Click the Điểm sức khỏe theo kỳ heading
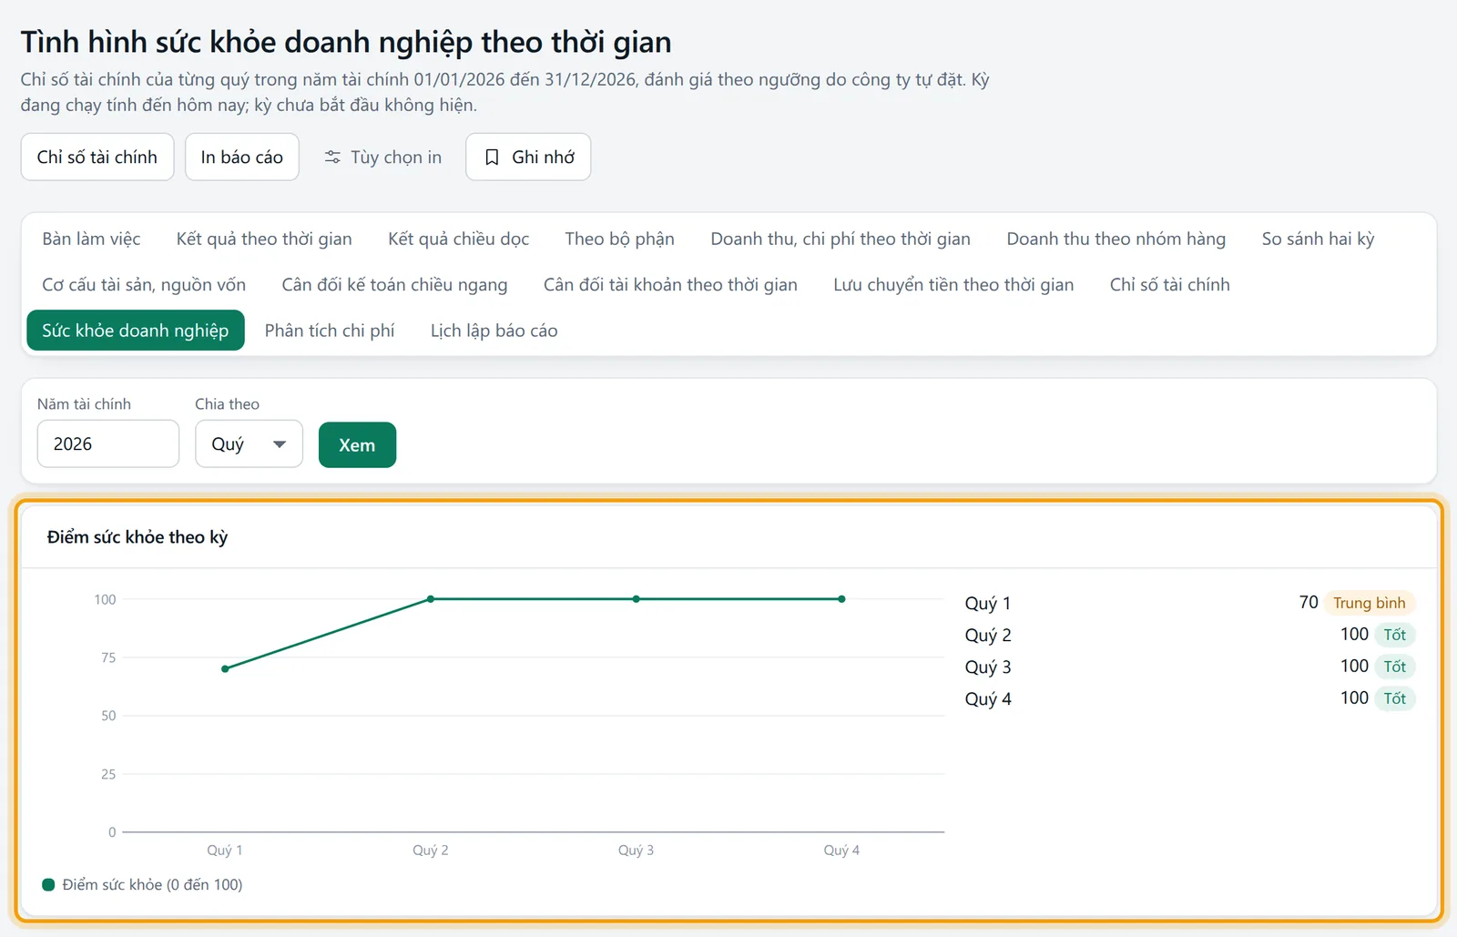This screenshot has height=937, width=1457. tap(138, 537)
